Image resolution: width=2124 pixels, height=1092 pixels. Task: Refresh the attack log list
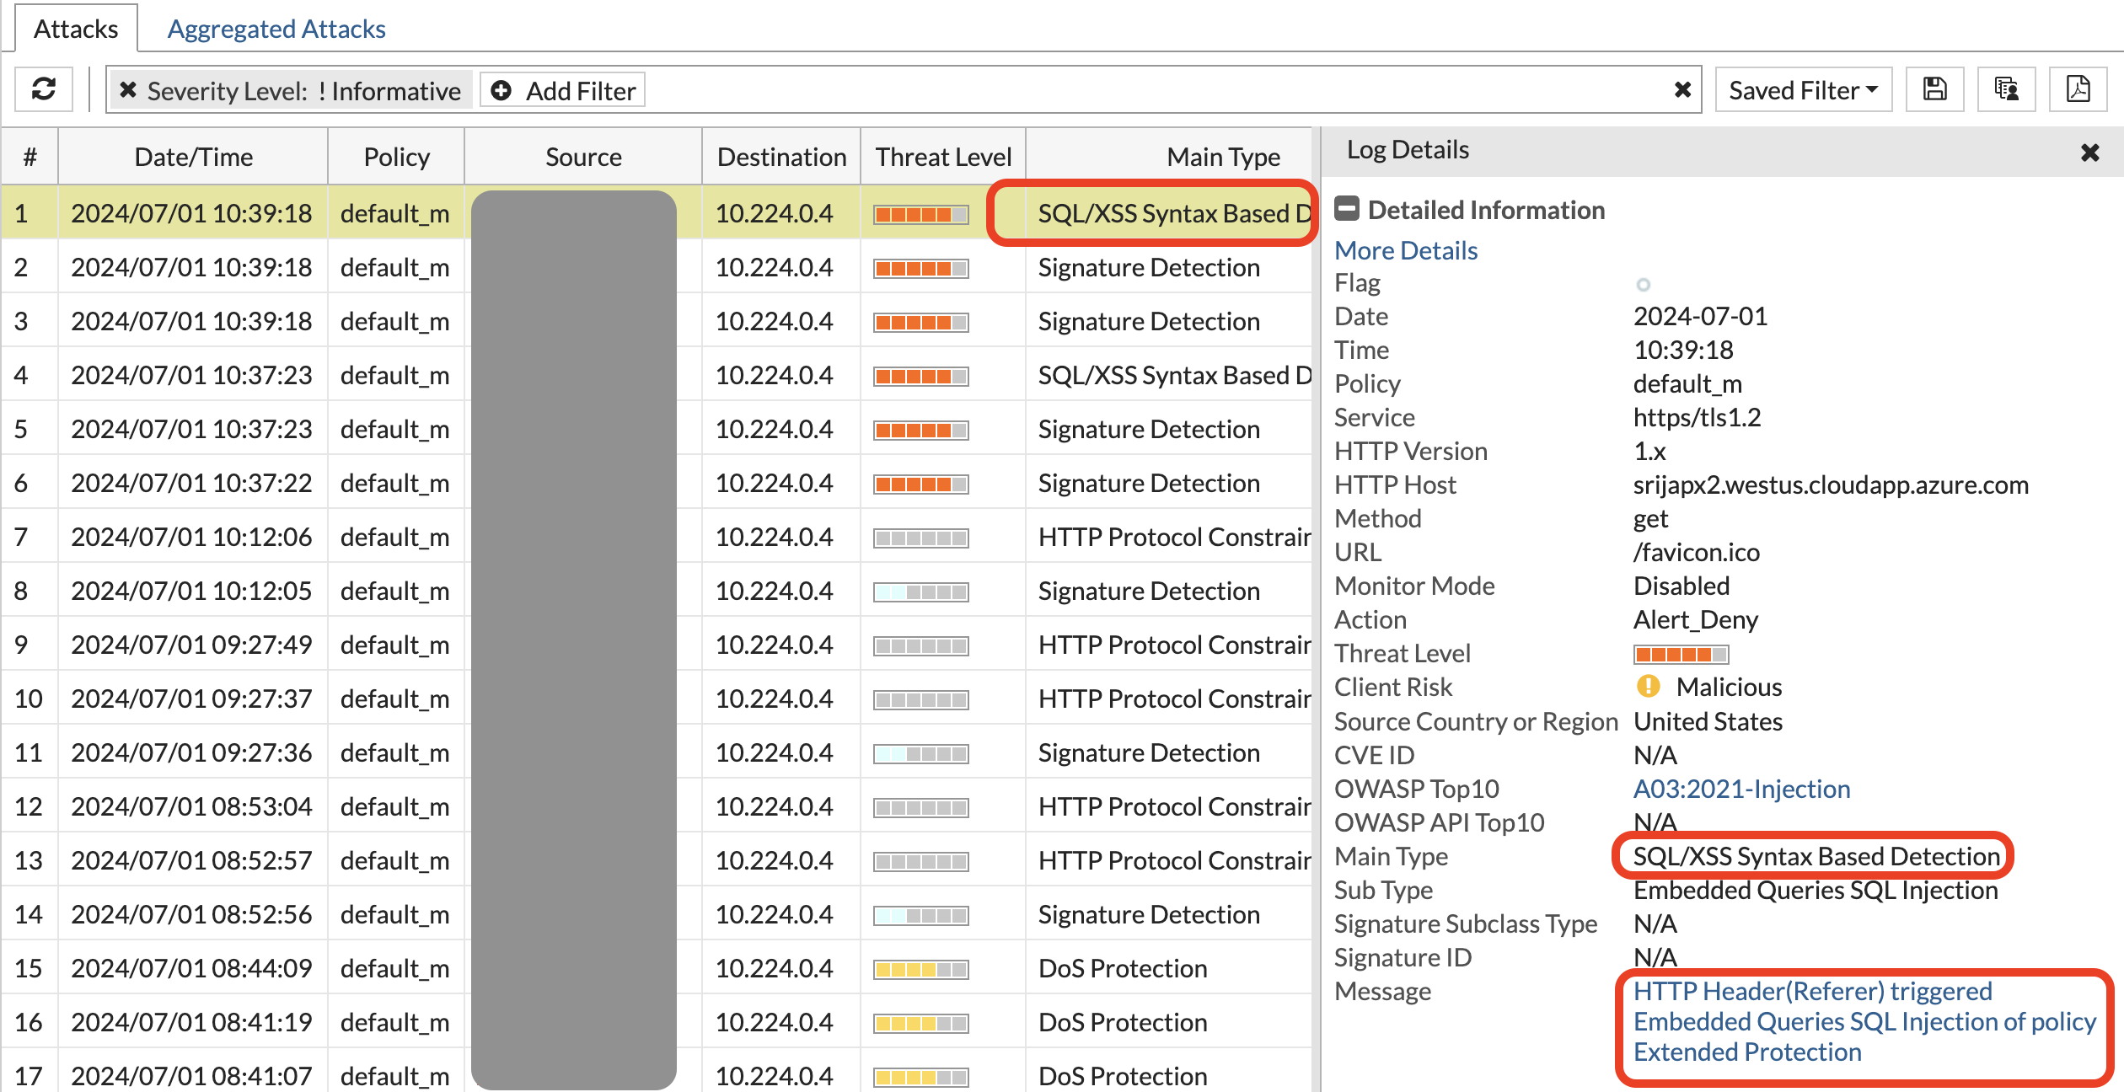[44, 89]
